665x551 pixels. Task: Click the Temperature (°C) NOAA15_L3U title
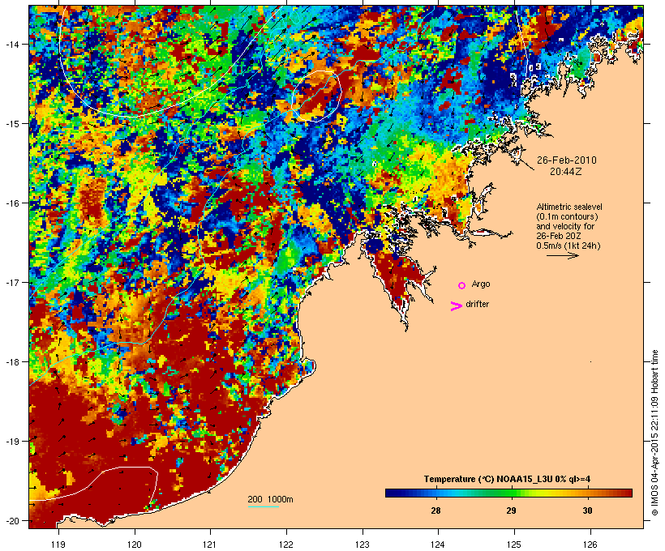pyautogui.click(x=507, y=479)
